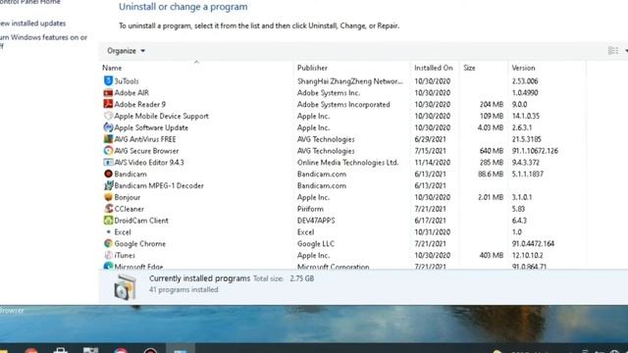The width and height of the screenshot is (628, 353).
Task: Open the Organize dropdown menu
Action: click(x=126, y=51)
